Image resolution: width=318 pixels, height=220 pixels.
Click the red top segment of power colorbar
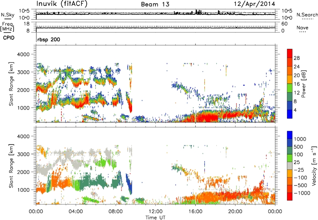point(290,54)
